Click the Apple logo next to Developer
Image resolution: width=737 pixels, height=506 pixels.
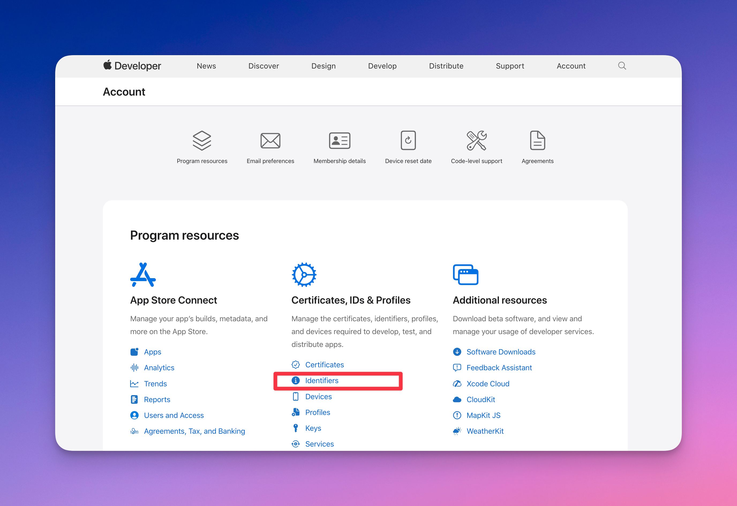107,65
